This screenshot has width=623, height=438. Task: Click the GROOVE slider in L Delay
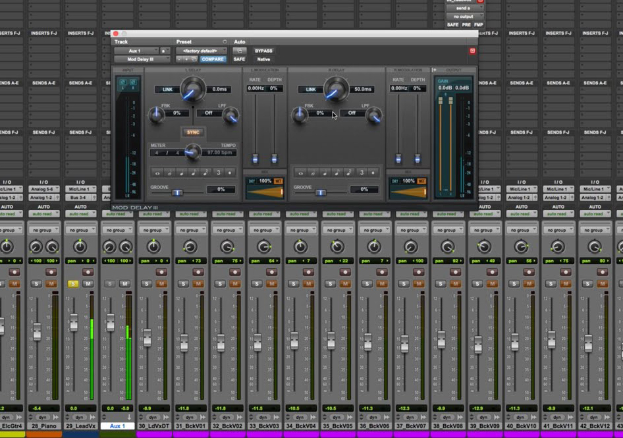pyautogui.click(x=178, y=192)
